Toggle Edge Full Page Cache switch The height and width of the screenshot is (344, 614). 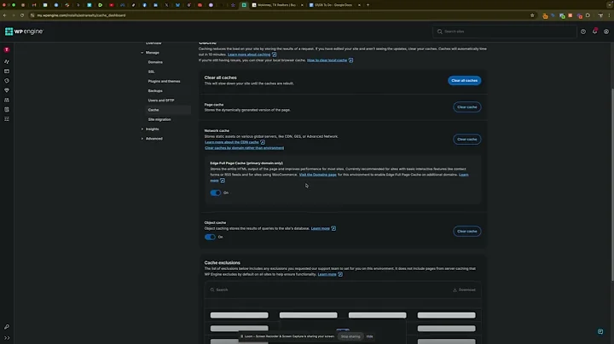(x=216, y=192)
